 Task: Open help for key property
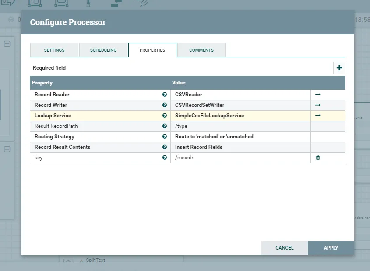165,158
